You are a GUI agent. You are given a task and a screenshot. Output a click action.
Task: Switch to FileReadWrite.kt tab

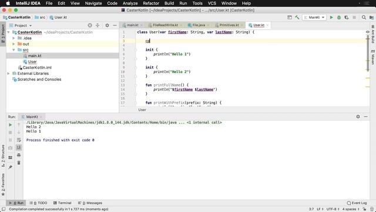166,25
